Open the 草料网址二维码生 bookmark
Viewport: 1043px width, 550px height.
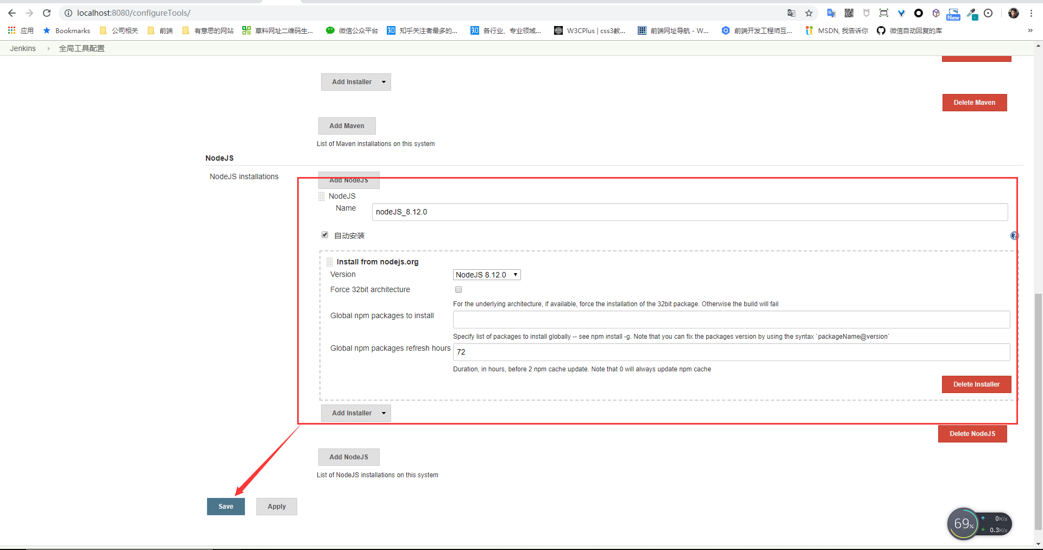tap(278, 30)
